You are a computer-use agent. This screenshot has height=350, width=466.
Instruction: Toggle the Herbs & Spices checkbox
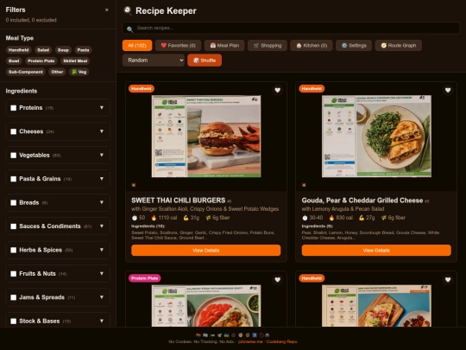13,250
